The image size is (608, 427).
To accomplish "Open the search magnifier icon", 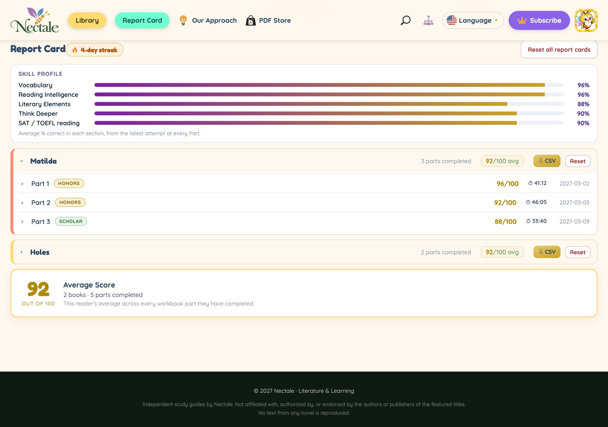I will [x=405, y=20].
